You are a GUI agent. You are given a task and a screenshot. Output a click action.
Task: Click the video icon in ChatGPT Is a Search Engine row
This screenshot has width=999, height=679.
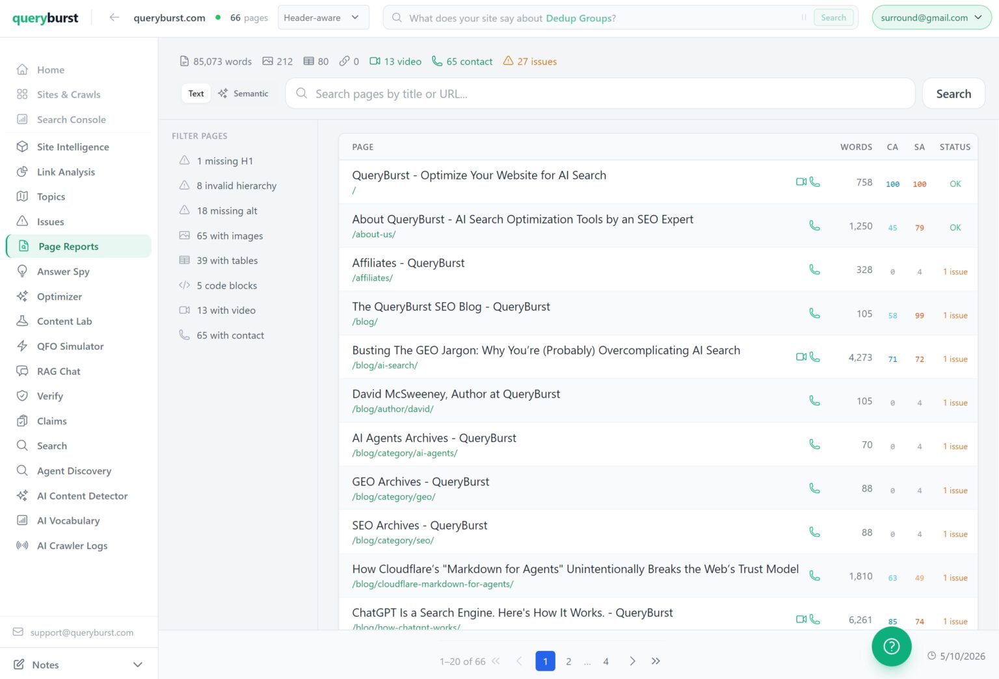point(801,619)
